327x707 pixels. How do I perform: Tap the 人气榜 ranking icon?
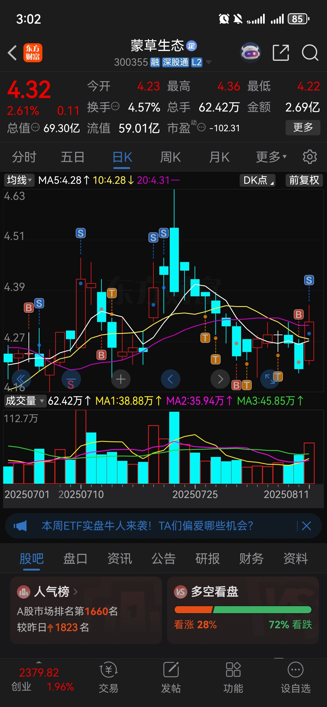coord(24,592)
